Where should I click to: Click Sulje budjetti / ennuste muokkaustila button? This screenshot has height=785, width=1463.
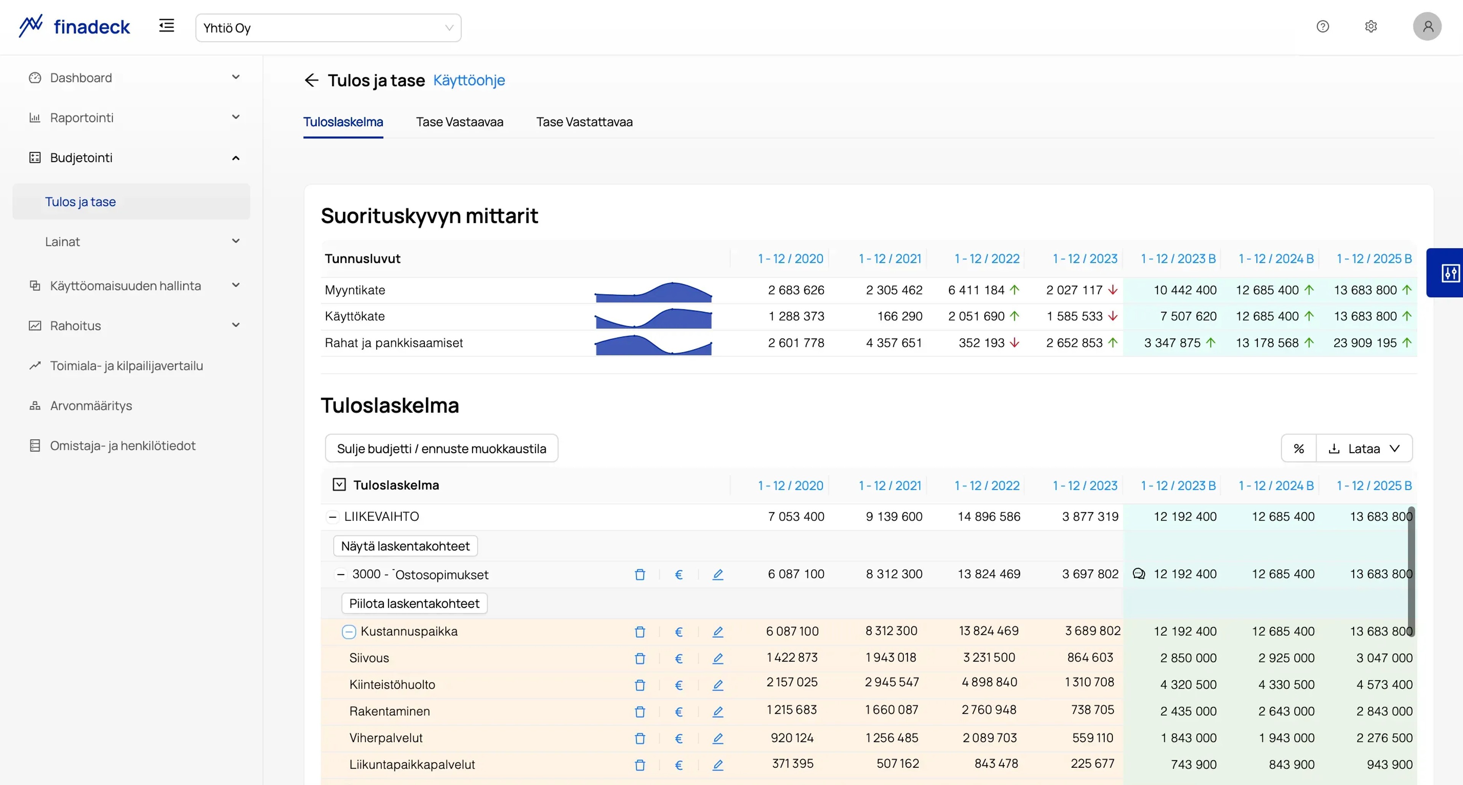coord(441,449)
